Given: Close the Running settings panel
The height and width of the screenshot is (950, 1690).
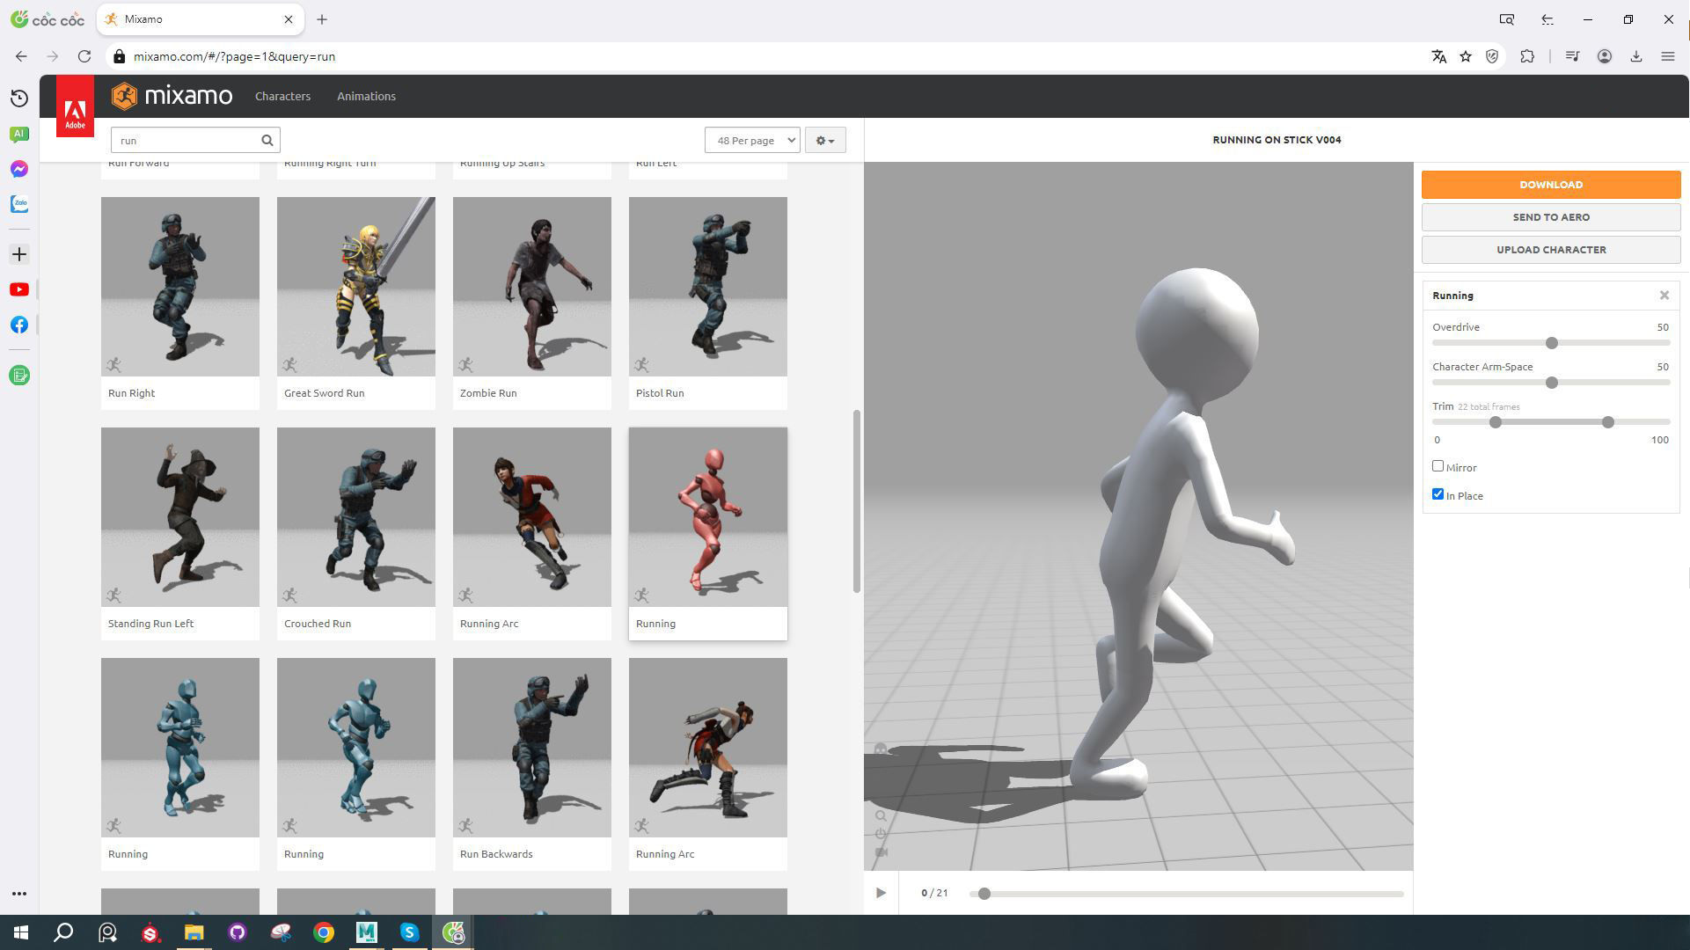Looking at the screenshot, I should click(1664, 296).
